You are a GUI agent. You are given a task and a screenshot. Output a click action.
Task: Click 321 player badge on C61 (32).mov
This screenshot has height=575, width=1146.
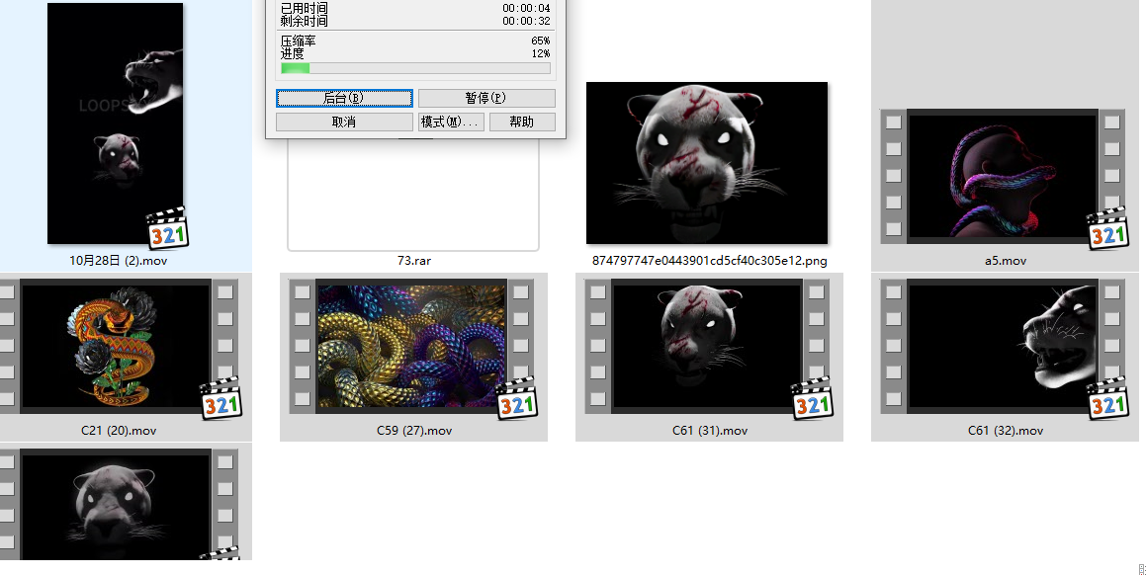point(1107,399)
